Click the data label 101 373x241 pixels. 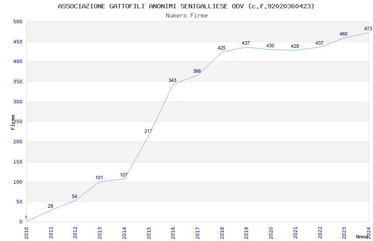[x=99, y=177]
